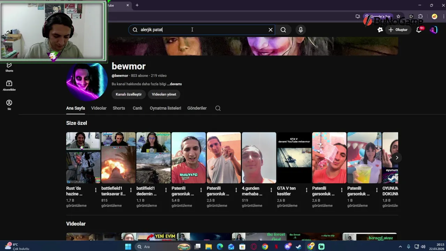Open Shorts in the left sidebar
Viewport: 446px width, 251px height.
click(9, 67)
